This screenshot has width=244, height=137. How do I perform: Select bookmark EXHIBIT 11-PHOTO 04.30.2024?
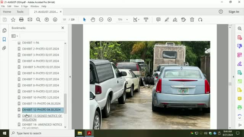(x=41, y=104)
